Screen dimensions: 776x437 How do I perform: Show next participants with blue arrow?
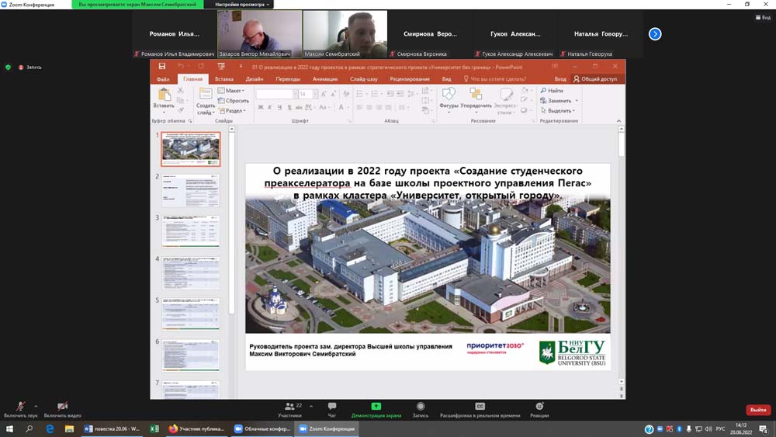(x=655, y=34)
